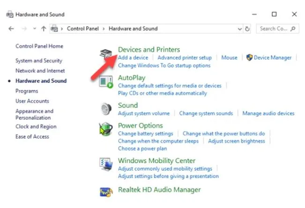
Task: Click the Sound speaker icon
Action: click(x=106, y=109)
